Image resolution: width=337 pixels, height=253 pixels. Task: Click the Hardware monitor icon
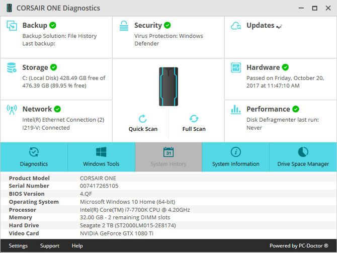(x=236, y=67)
